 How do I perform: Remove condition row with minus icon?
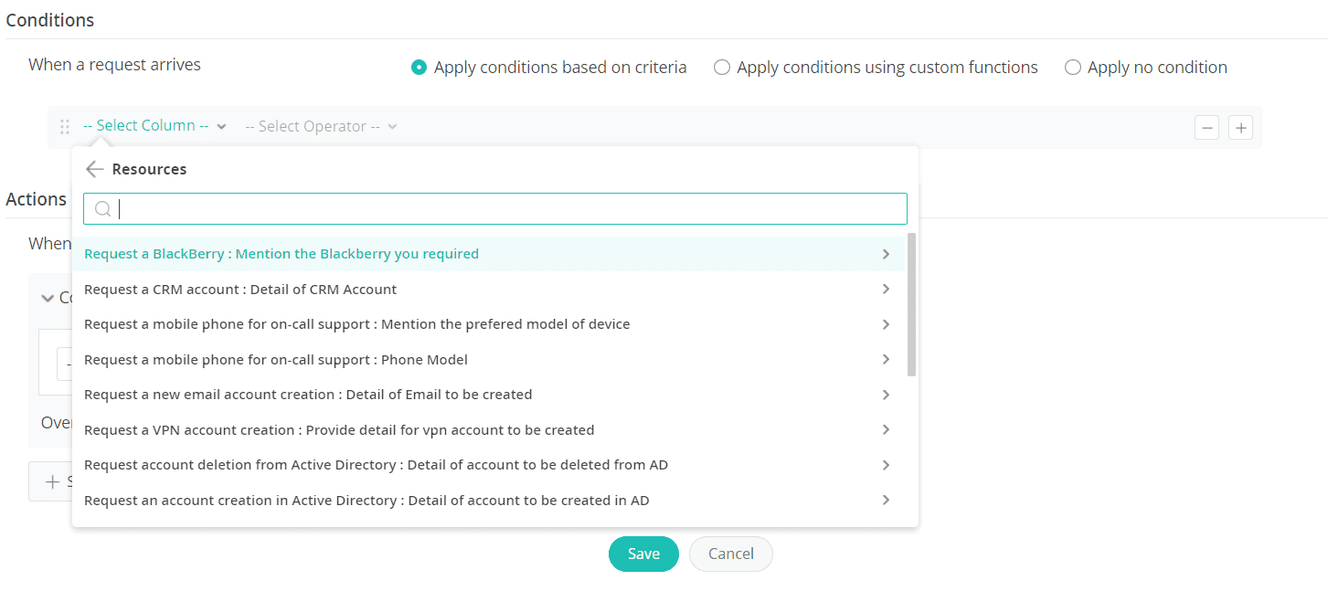coord(1207,128)
